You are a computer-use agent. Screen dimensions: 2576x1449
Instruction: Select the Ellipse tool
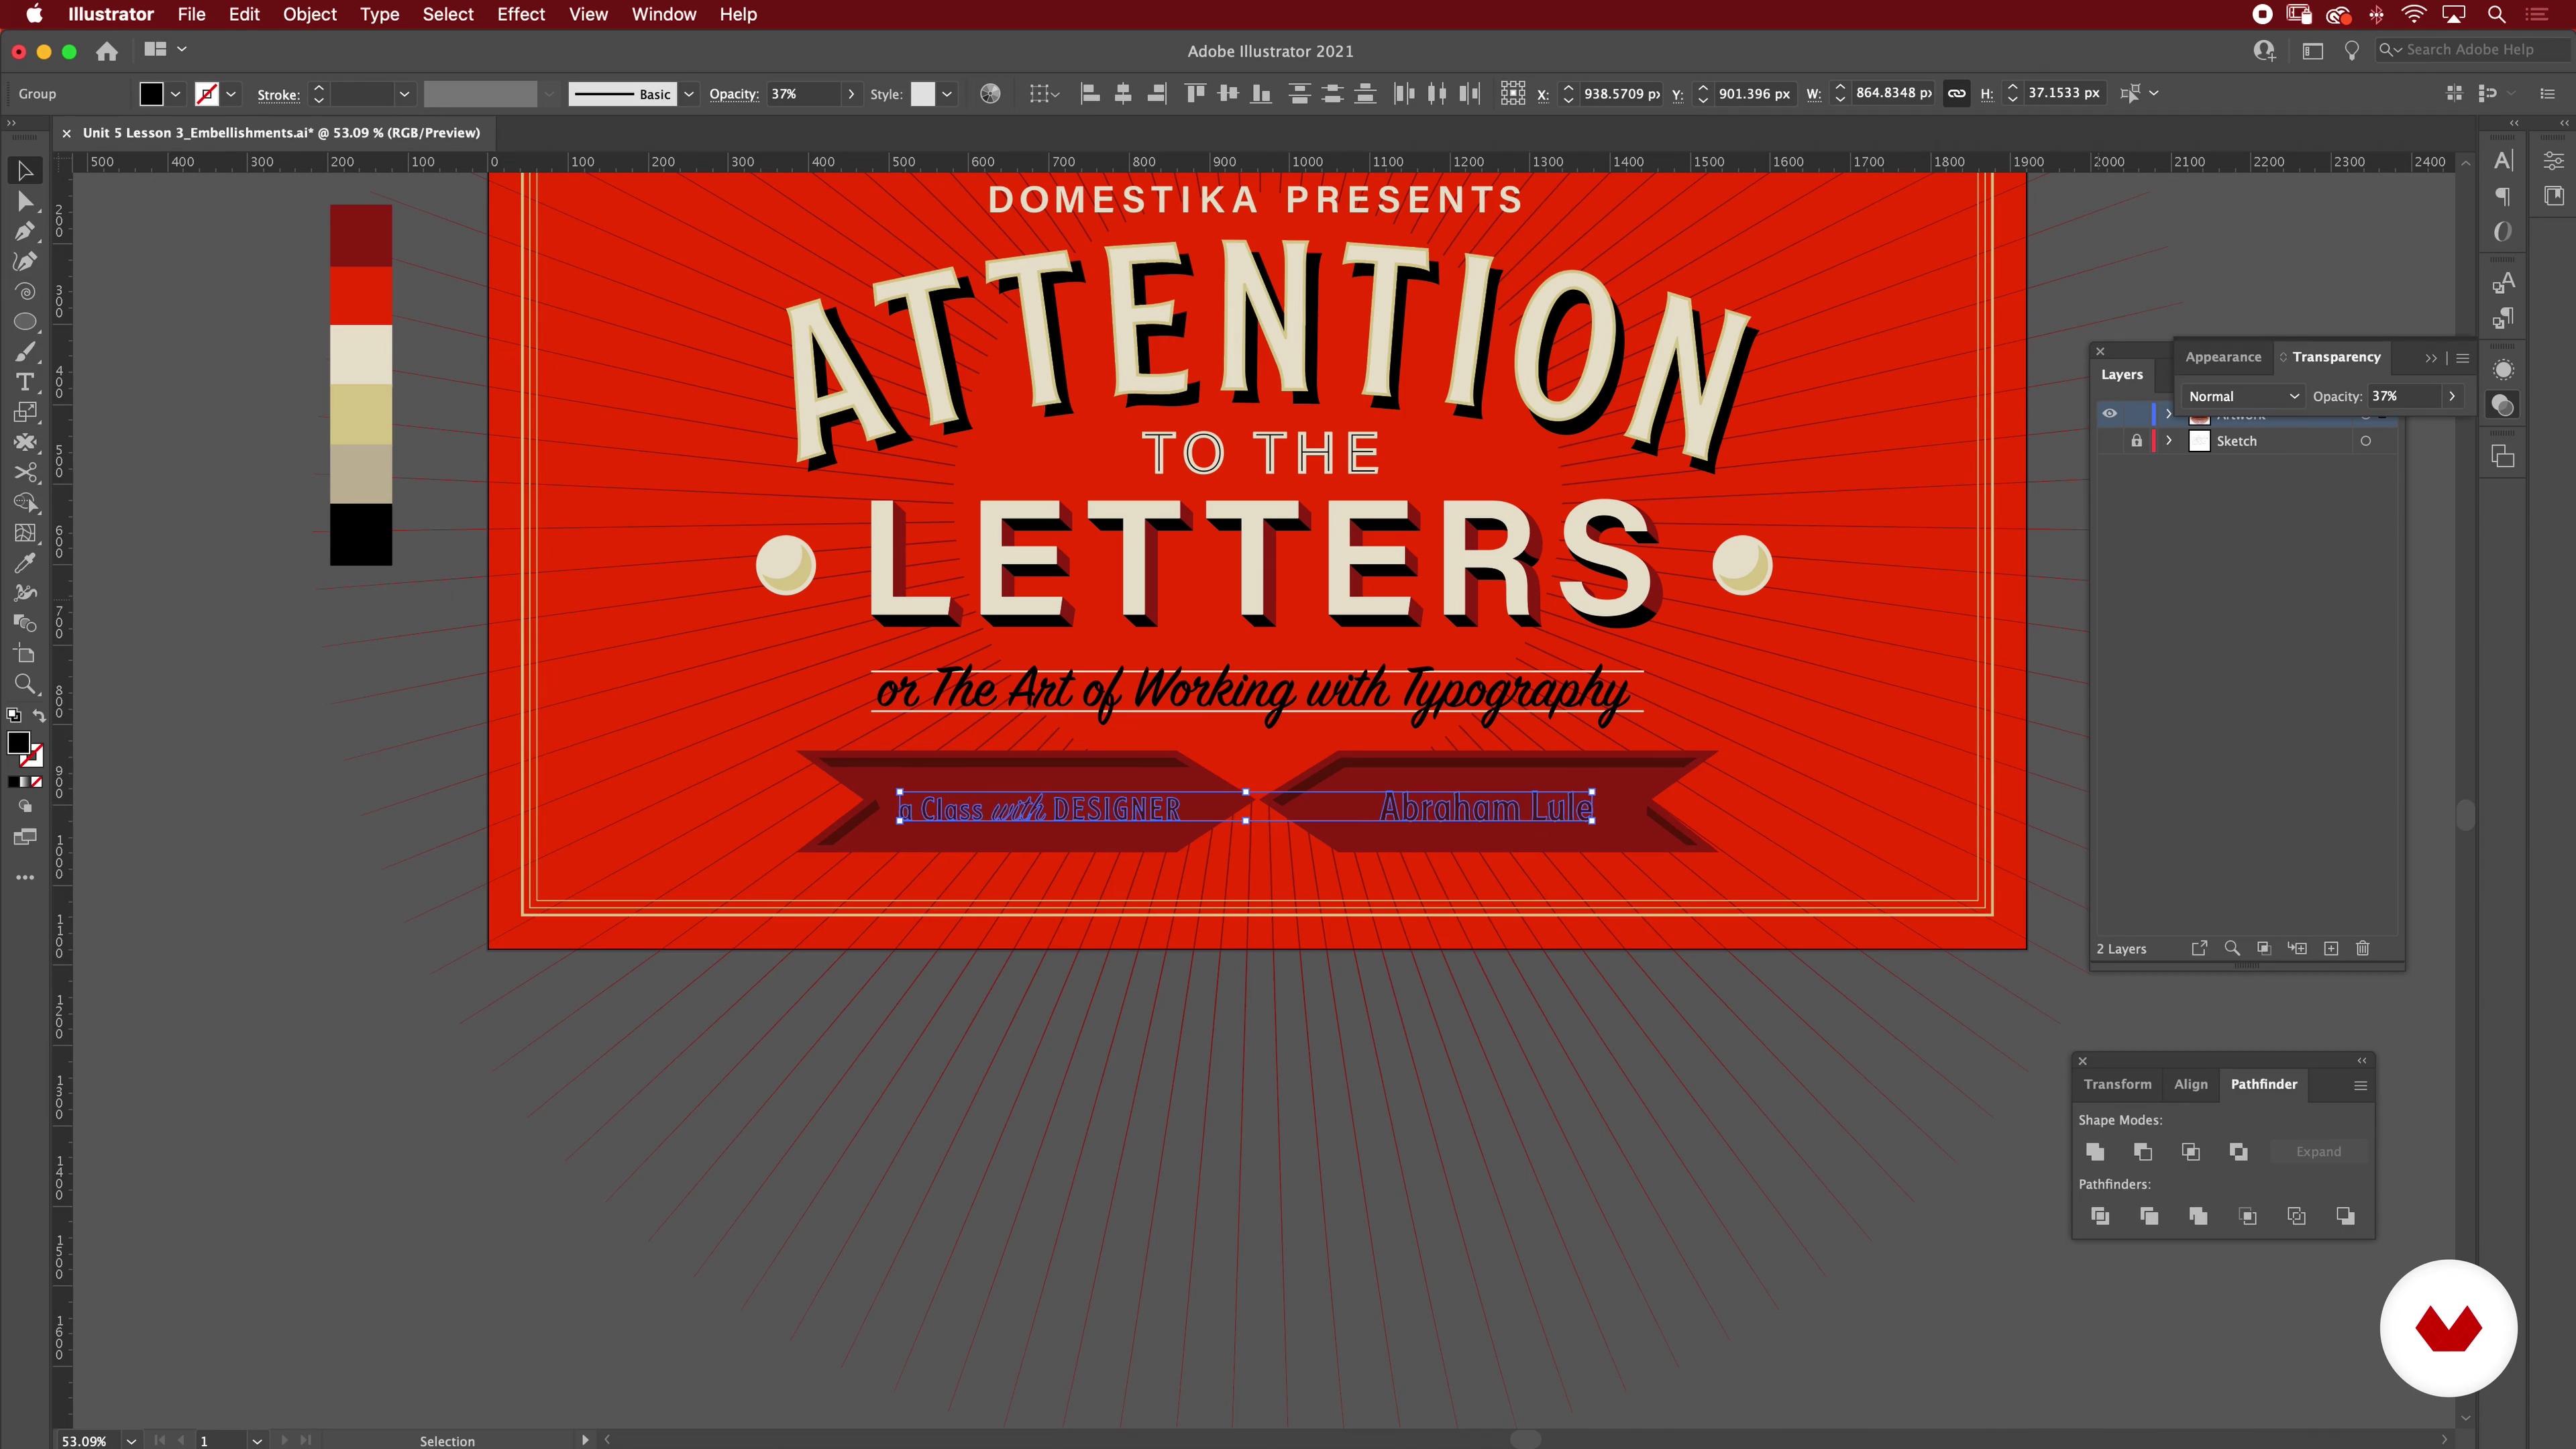click(x=25, y=322)
